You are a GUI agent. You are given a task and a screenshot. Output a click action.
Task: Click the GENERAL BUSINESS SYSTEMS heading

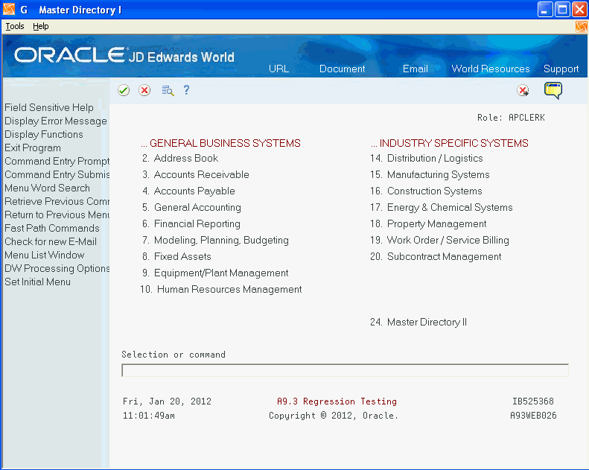(220, 143)
